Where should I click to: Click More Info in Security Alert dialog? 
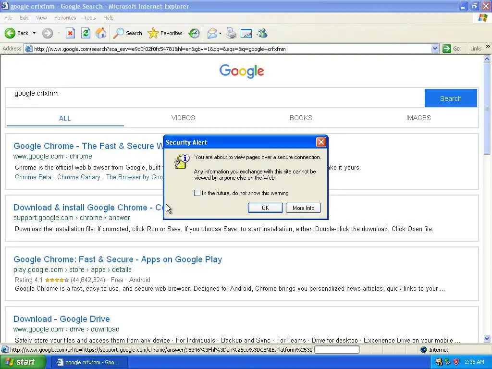pyautogui.click(x=304, y=208)
